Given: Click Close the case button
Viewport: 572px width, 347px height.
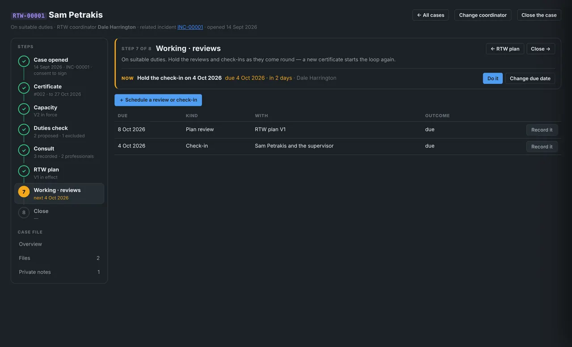Looking at the screenshot, I should (x=539, y=15).
